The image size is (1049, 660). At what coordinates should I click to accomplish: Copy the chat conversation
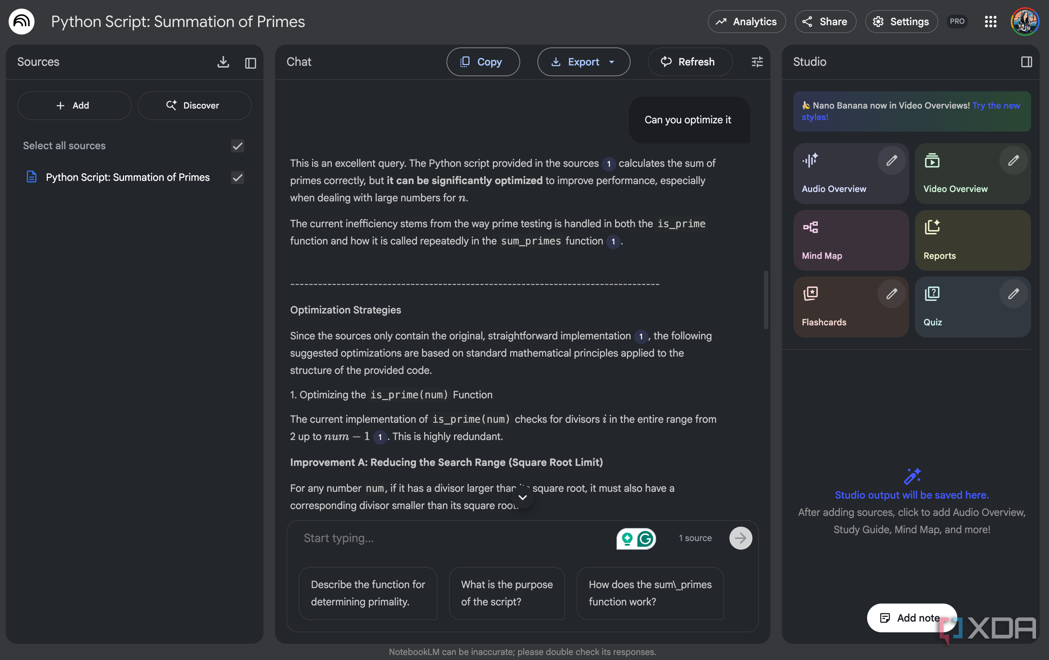pos(483,62)
